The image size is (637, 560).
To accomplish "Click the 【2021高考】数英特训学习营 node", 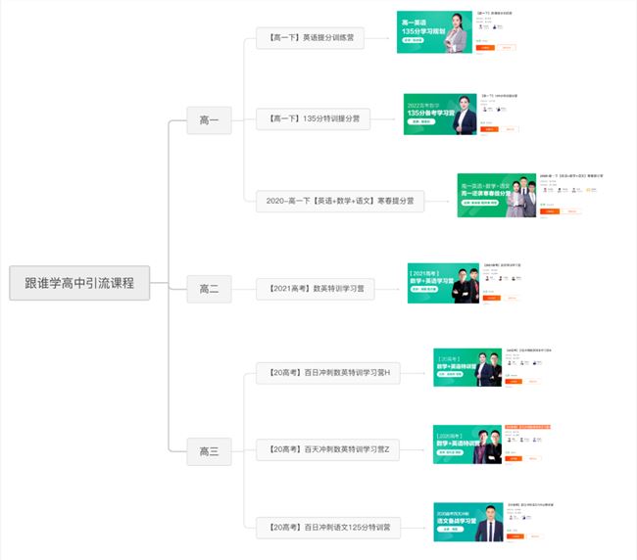I will [x=316, y=289].
